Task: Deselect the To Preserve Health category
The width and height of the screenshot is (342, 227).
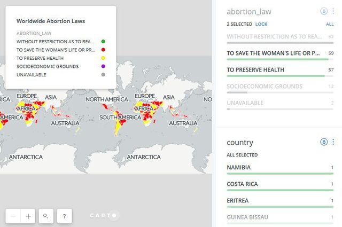Action: (255, 69)
